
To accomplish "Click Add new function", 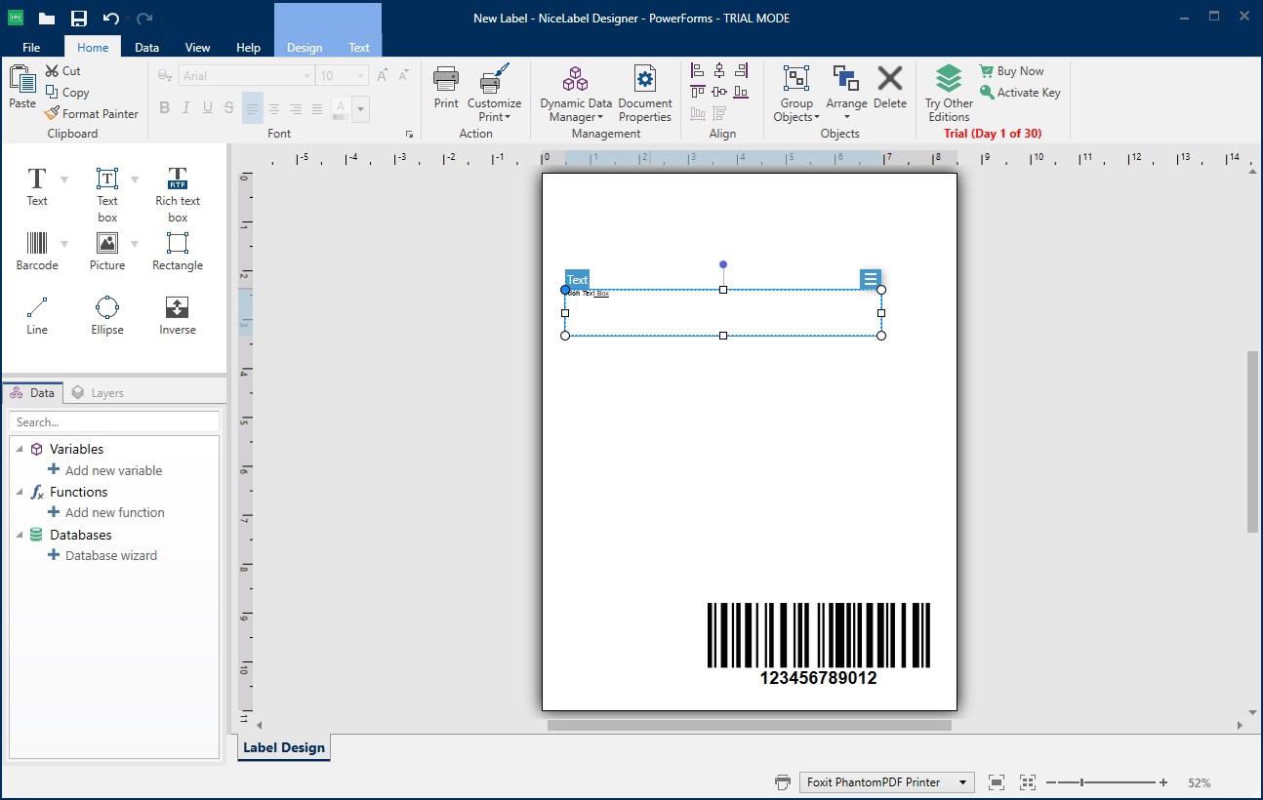I will pos(106,512).
